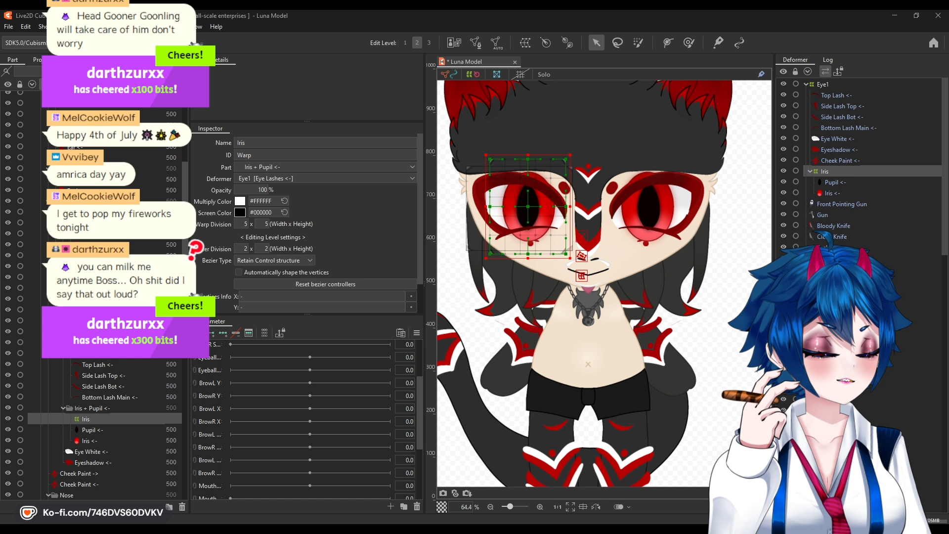Viewport: 949px width, 534px height.
Task: Create a rotation deformer
Action: (546, 43)
